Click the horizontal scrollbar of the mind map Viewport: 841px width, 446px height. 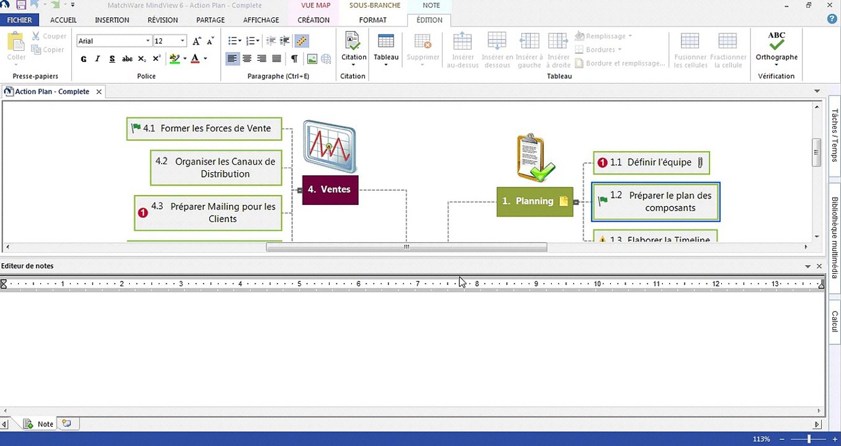pos(407,247)
